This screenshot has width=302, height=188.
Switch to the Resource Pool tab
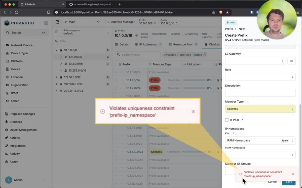tap(183, 45)
